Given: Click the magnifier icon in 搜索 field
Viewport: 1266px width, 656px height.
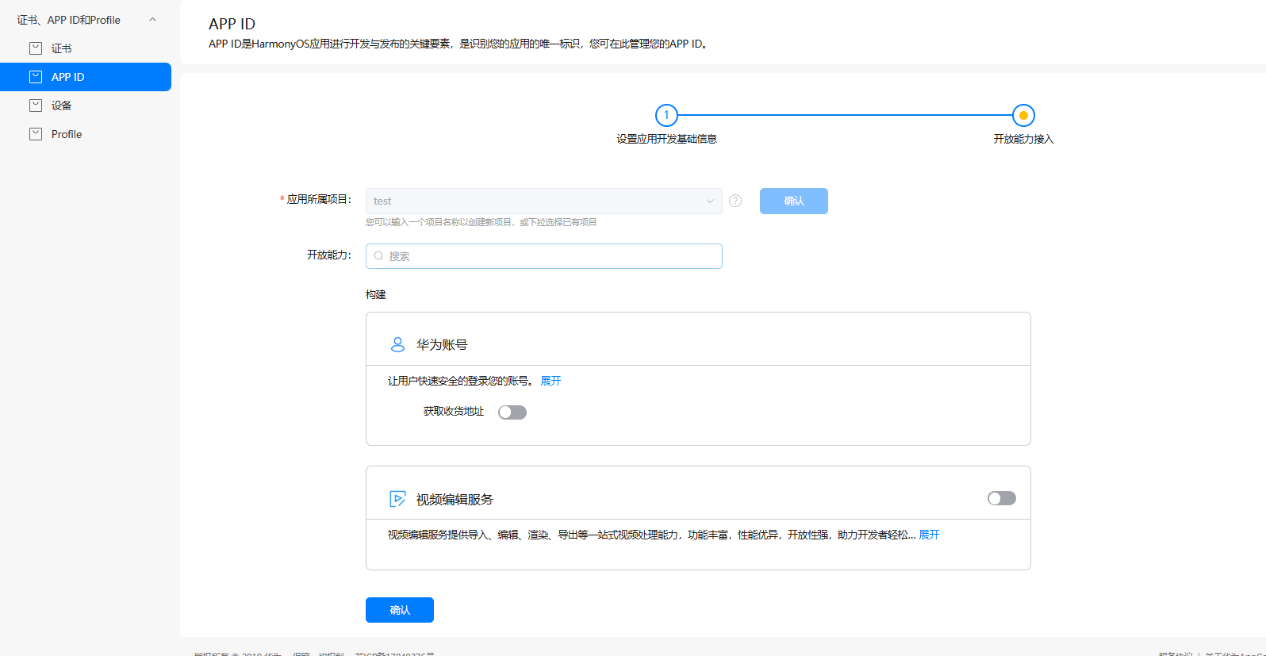Looking at the screenshot, I should 378,256.
